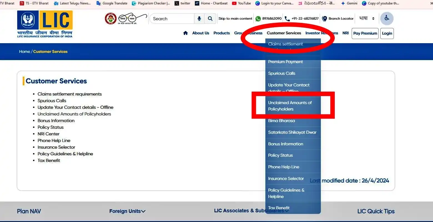Open the Customer Services menu
The height and width of the screenshot is (222, 433).
pos(284,33)
